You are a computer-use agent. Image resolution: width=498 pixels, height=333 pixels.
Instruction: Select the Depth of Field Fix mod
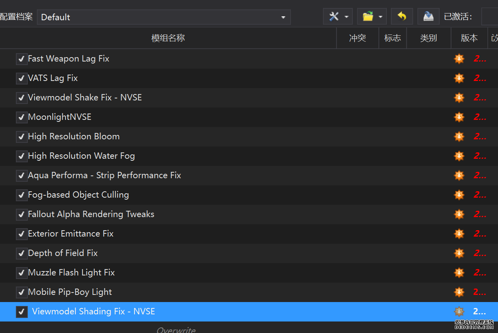pos(63,253)
